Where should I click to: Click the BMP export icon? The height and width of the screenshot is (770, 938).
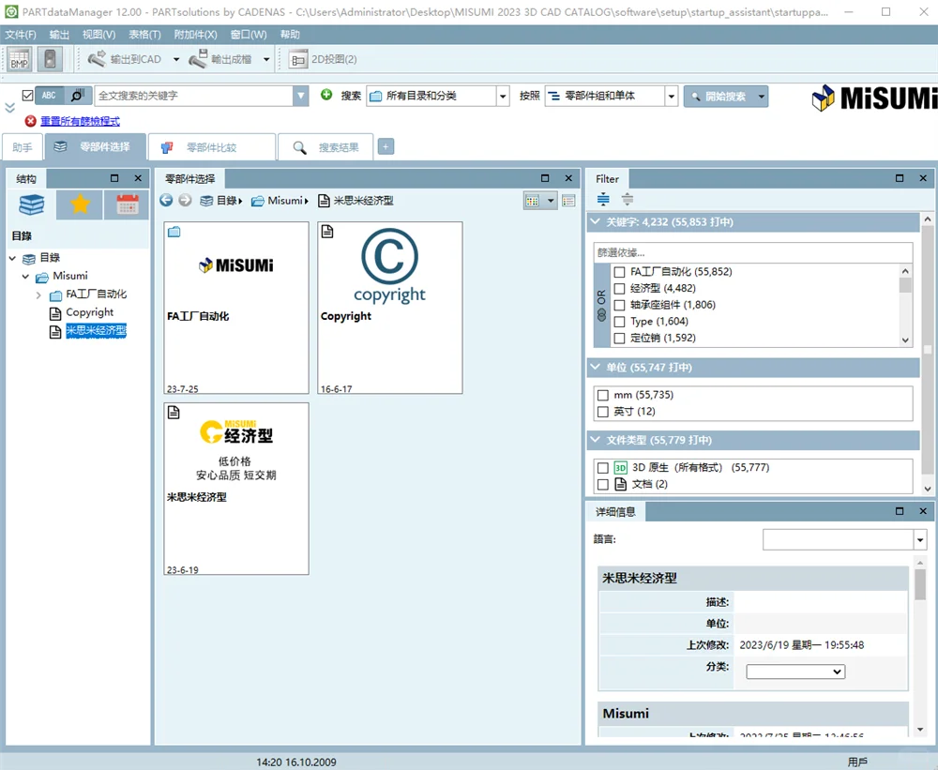(x=19, y=59)
